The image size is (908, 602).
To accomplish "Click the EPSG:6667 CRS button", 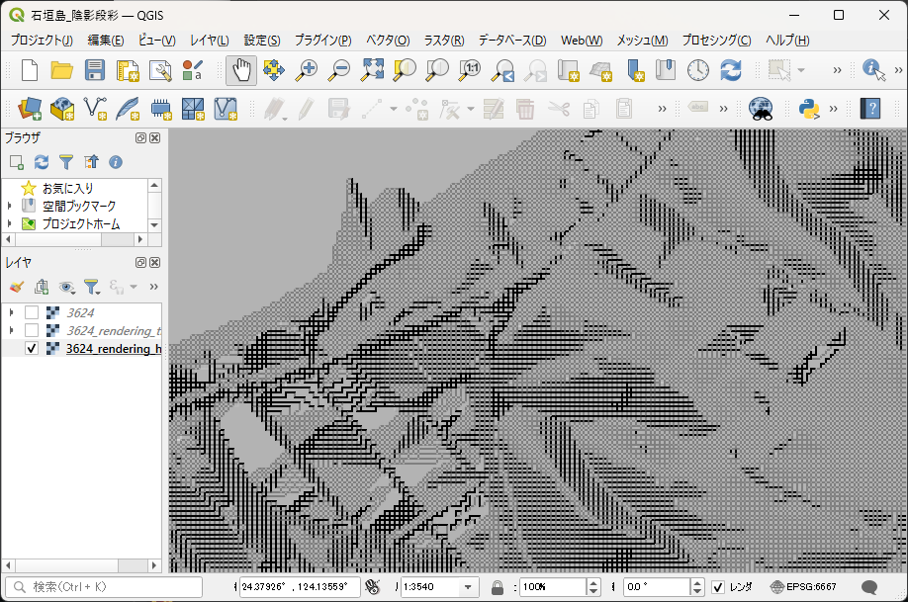I will click(x=803, y=587).
